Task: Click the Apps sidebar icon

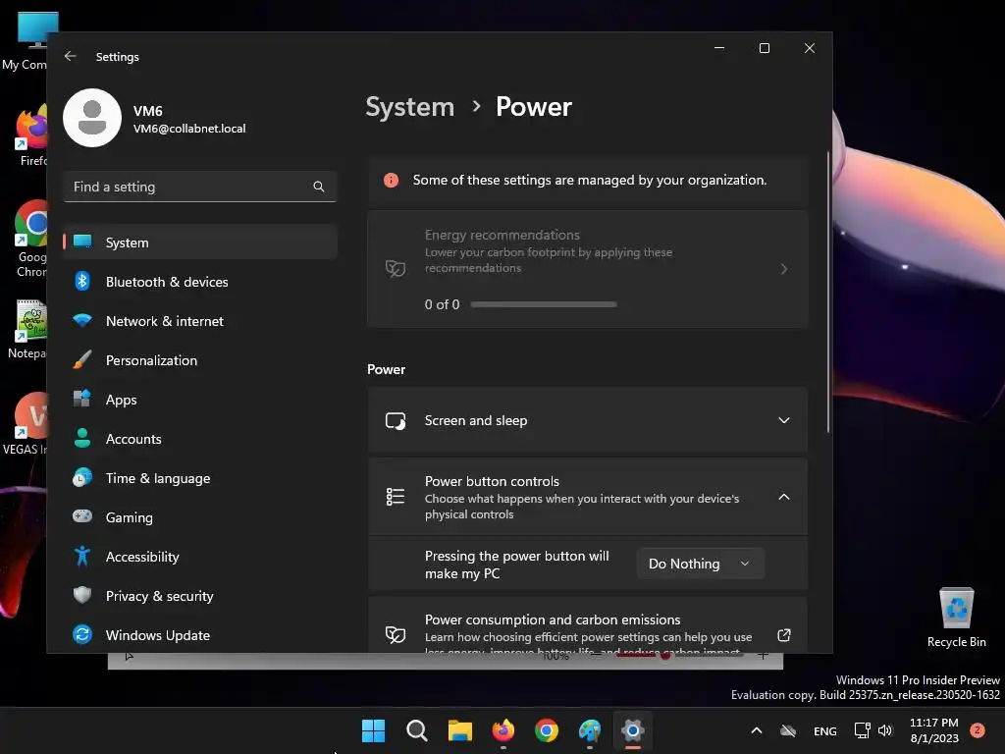Action: [x=82, y=399]
